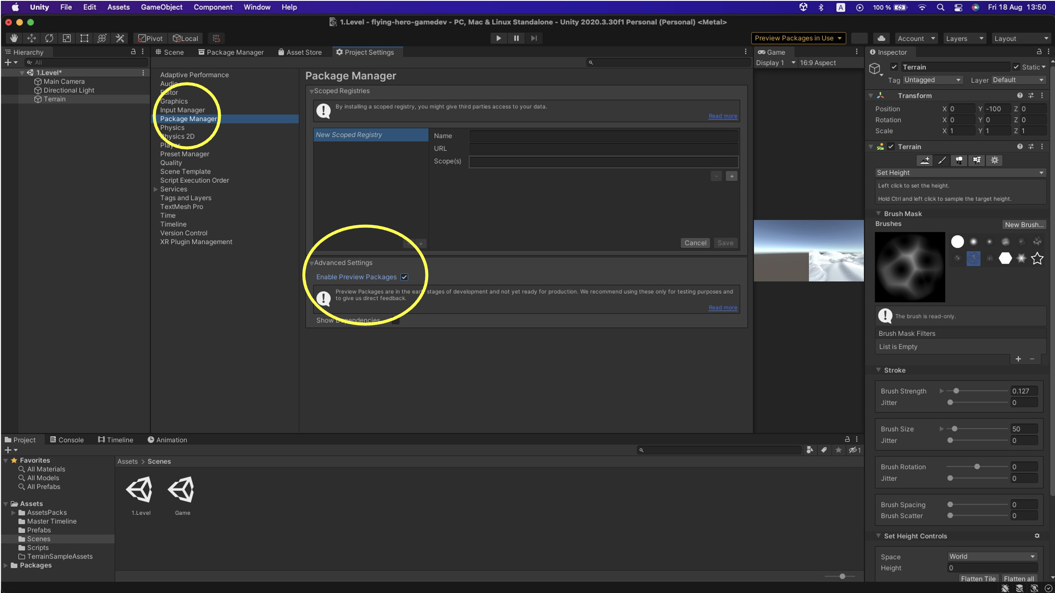Open the Layer Default dropdown
Image resolution: width=1055 pixels, height=593 pixels.
pos(1018,80)
